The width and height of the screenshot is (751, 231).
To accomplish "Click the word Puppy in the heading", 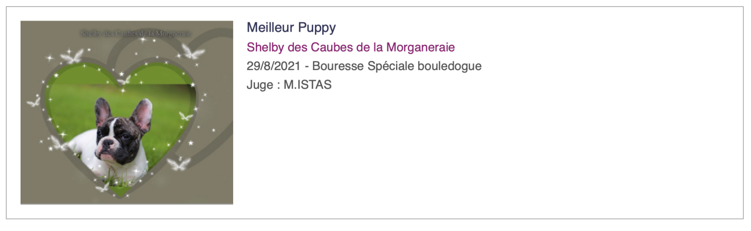I will tap(316, 27).
